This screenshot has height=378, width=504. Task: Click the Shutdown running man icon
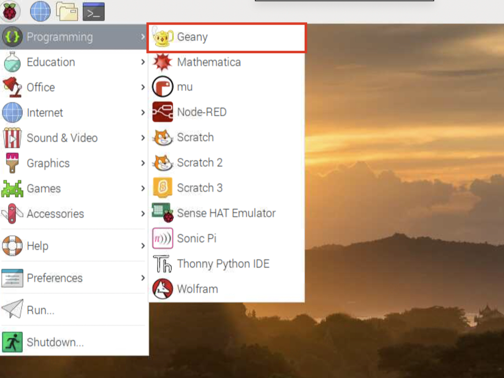pos(12,342)
